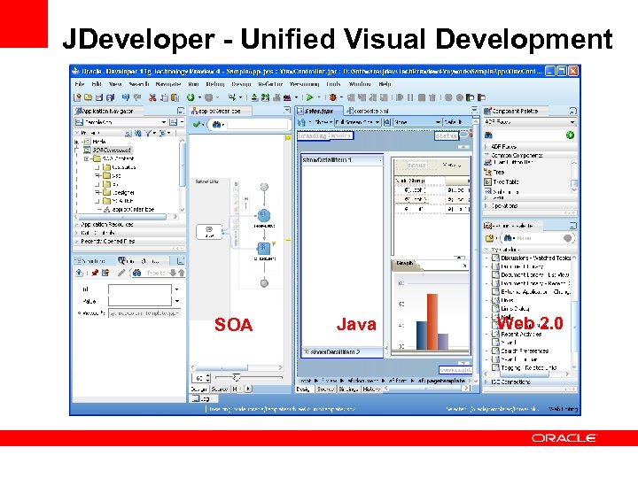This screenshot has height=478, width=638.
Task: Click the Open folder toolbar icon
Action: coord(88,97)
